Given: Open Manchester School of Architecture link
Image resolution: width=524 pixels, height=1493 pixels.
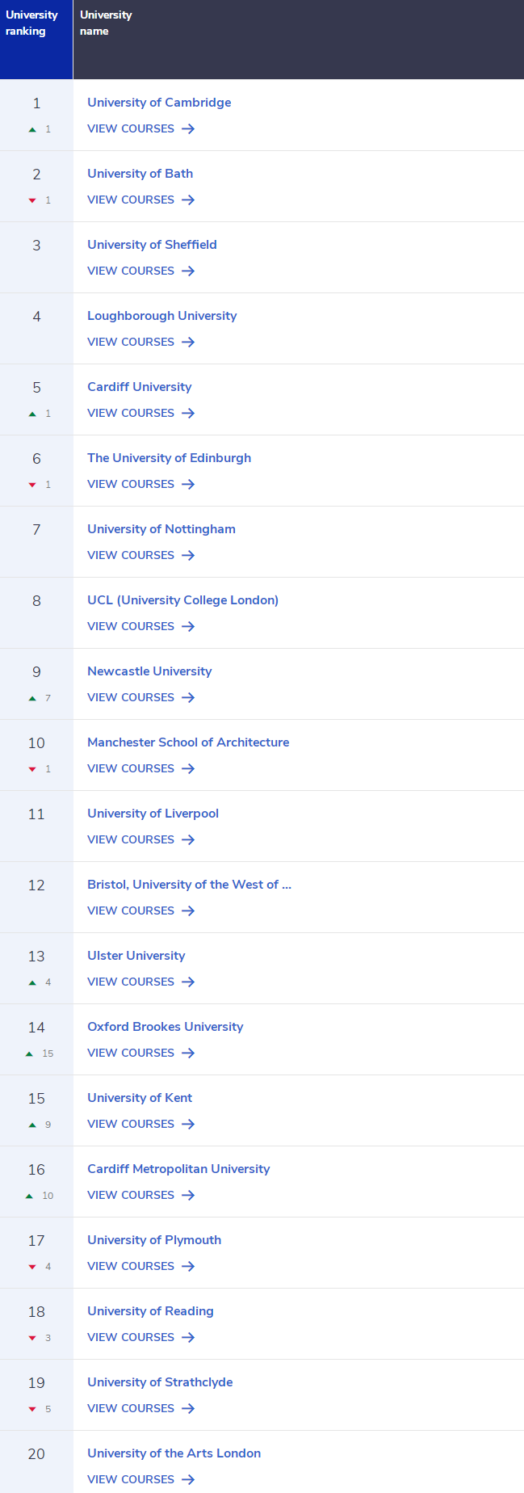Looking at the screenshot, I should tap(188, 742).
